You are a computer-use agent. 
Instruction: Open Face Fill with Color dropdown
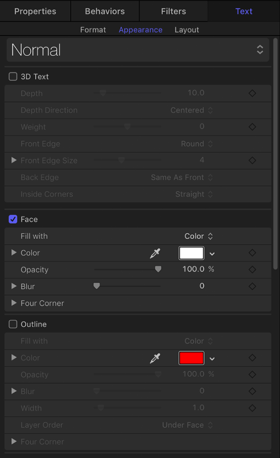199,236
